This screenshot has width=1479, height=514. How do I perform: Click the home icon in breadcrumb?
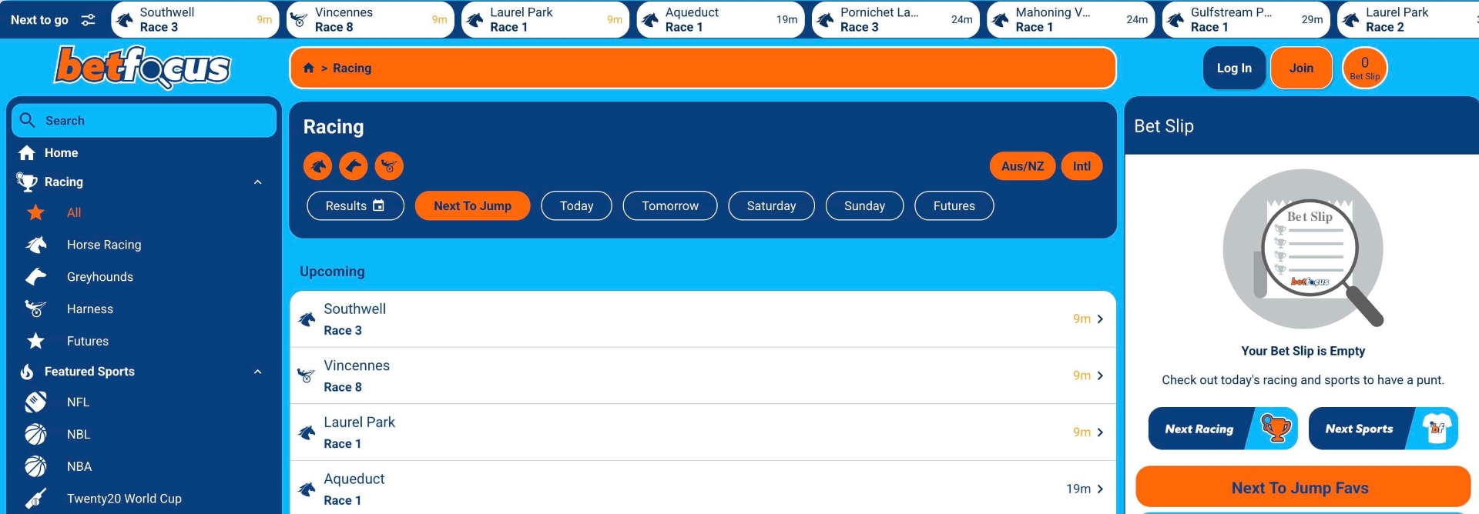pyautogui.click(x=309, y=68)
